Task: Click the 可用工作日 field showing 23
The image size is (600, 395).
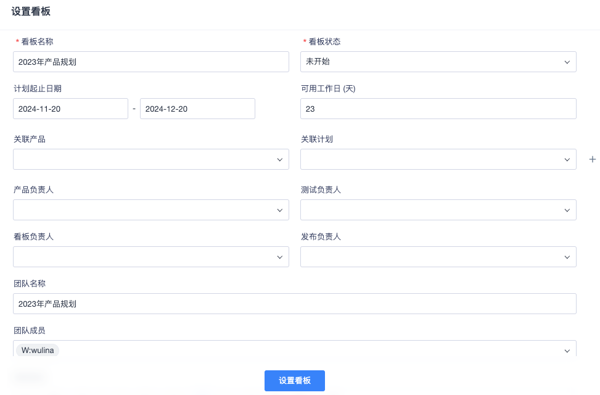Action: tap(438, 109)
